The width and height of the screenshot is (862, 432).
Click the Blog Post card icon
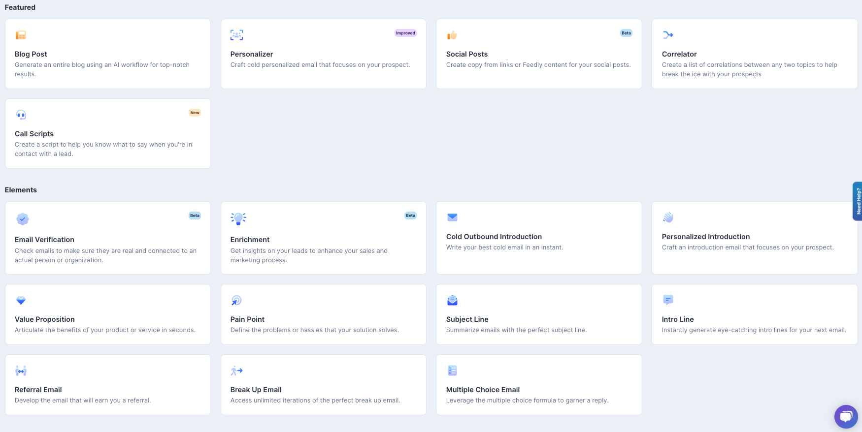pos(21,35)
